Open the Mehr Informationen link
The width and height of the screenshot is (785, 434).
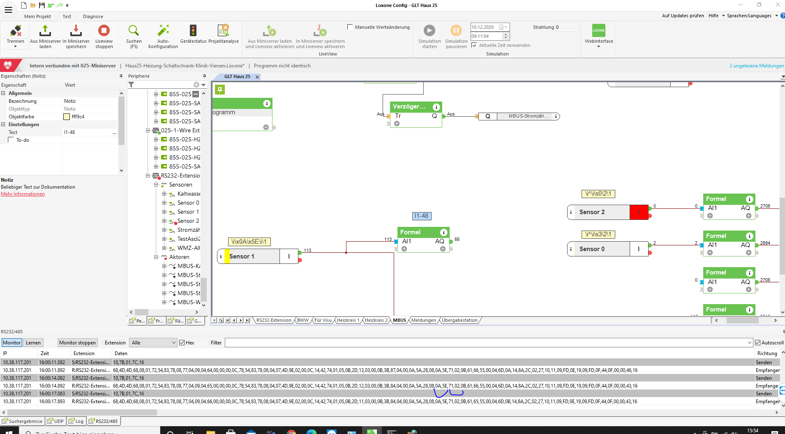[x=23, y=194]
